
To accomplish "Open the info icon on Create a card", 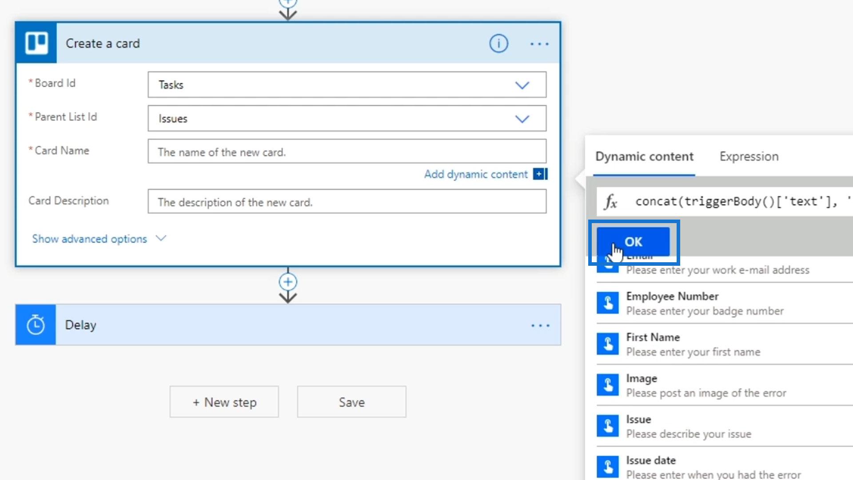I will point(498,44).
